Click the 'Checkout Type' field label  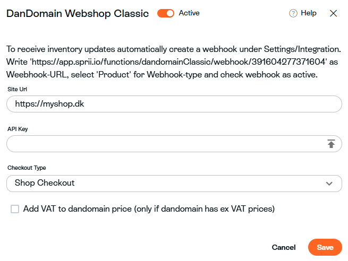point(27,168)
